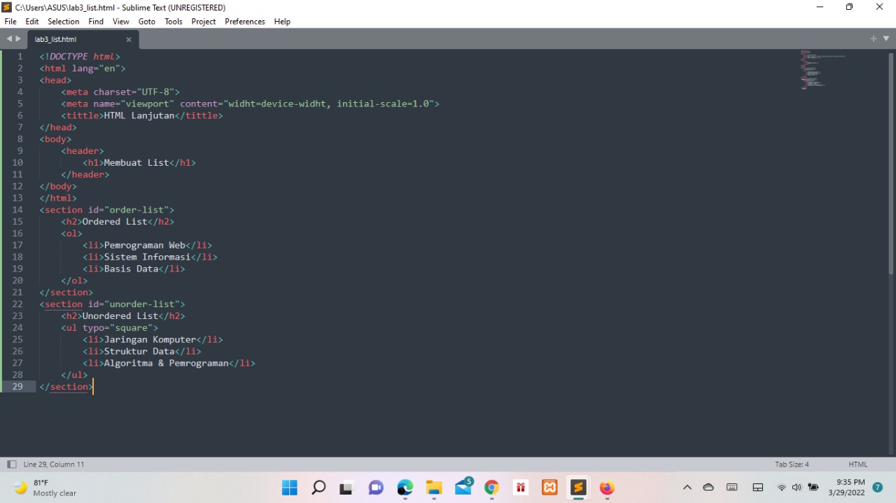The width and height of the screenshot is (896, 503).
Task: Open the Edit menu
Action: [x=32, y=22]
